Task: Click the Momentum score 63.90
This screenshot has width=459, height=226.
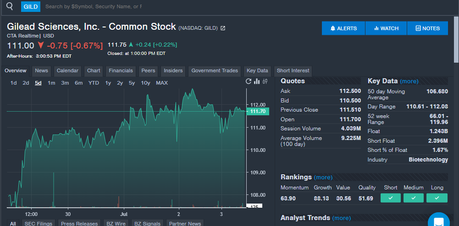Action: click(x=288, y=199)
